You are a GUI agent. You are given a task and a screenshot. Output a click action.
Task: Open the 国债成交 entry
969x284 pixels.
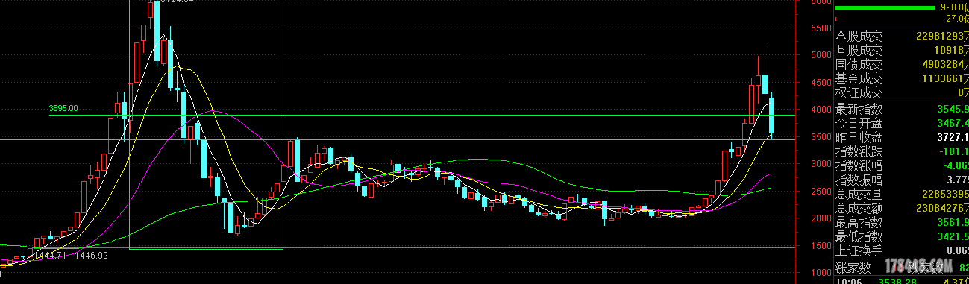click(901, 64)
